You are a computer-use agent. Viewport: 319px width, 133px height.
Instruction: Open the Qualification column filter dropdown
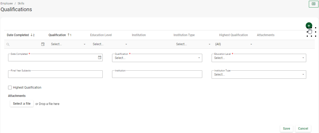pyautogui.click(x=84, y=44)
